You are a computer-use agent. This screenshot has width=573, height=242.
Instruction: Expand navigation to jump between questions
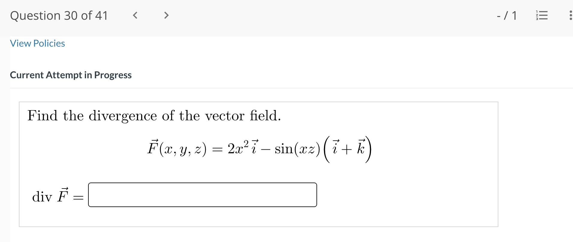pyautogui.click(x=542, y=16)
